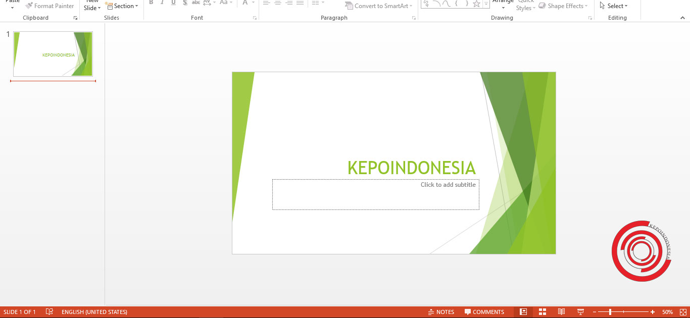Adjust the zoom slider handle
Screen dimensions: 690x318
click(x=610, y=312)
